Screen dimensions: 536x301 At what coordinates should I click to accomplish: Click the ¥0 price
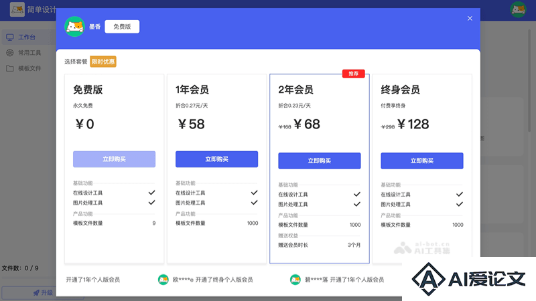[x=85, y=124]
